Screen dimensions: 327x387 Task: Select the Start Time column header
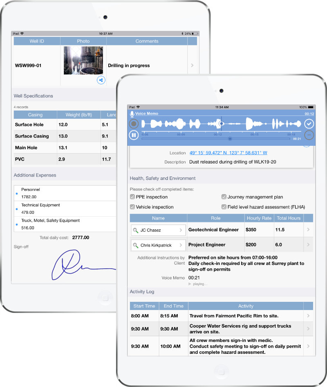coord(144,306)
